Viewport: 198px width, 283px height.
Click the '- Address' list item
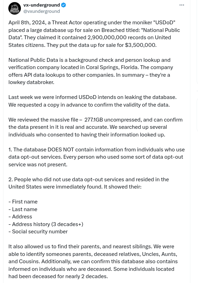[x=20, y=217]
